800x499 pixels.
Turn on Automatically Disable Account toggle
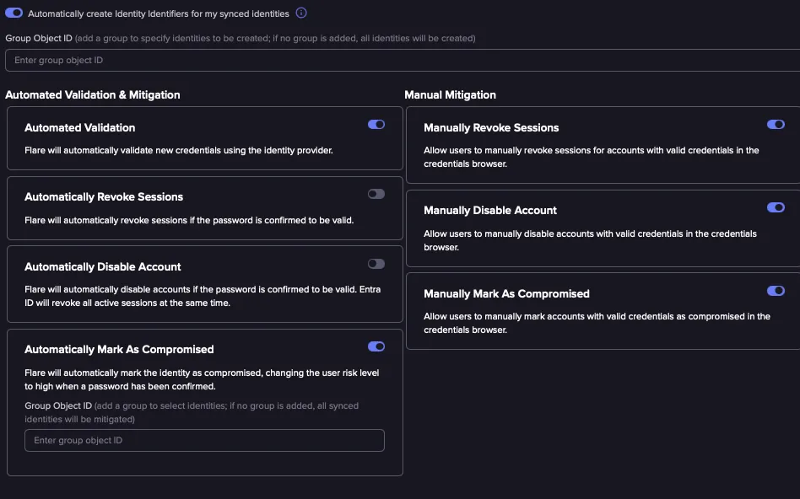376,264
